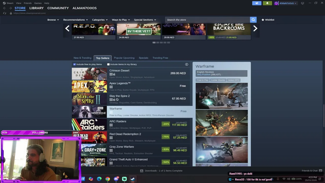Click the store URL address text

(x=29, y=13)
